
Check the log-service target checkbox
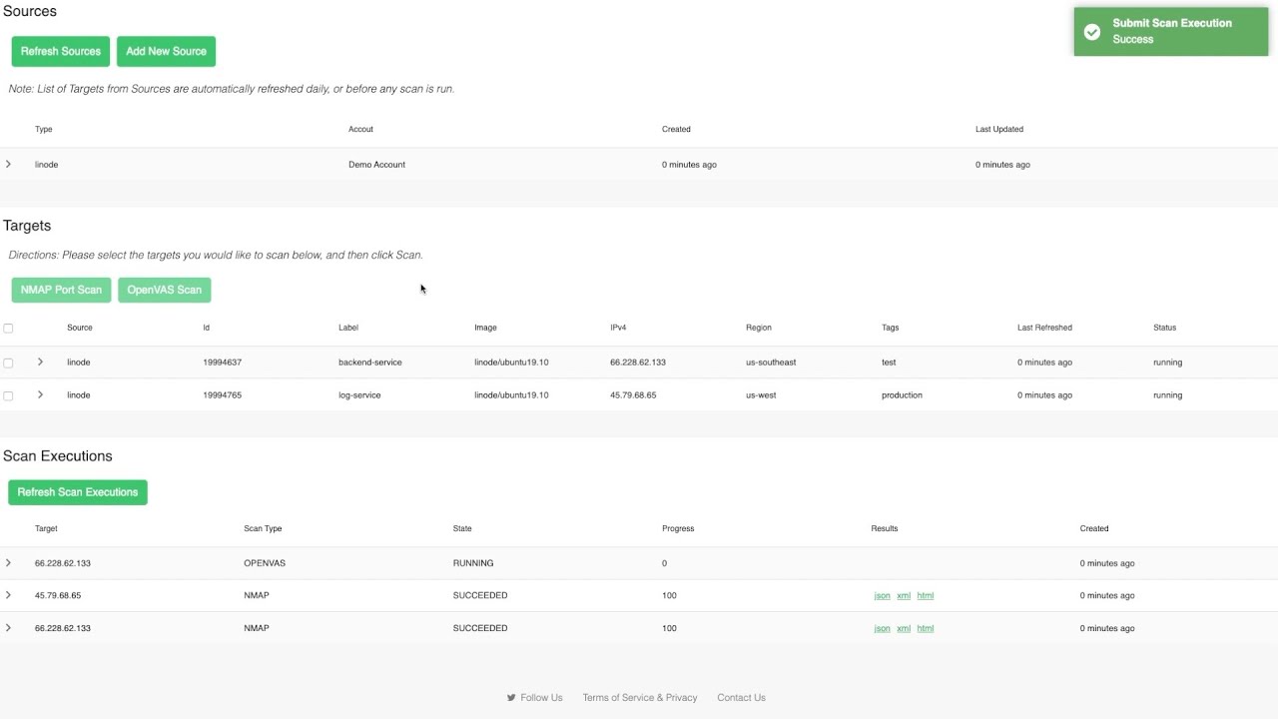coord(8,395)
